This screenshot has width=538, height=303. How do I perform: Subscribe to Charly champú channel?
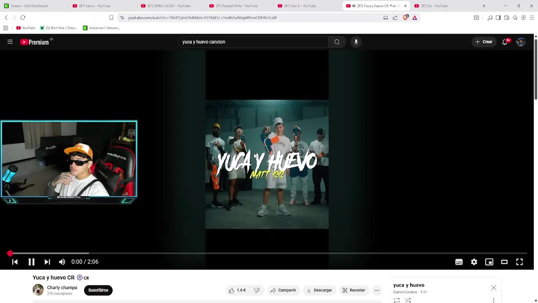tap(98, 290)
